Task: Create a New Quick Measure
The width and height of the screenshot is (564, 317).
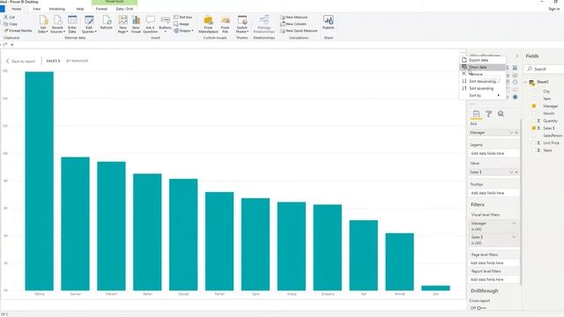Action: pos(299,31)
